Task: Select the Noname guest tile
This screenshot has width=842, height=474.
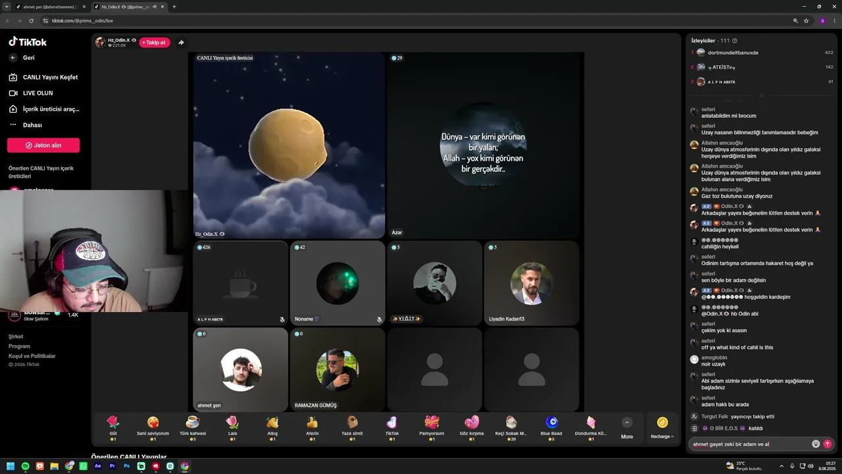Action: (337, 283)
